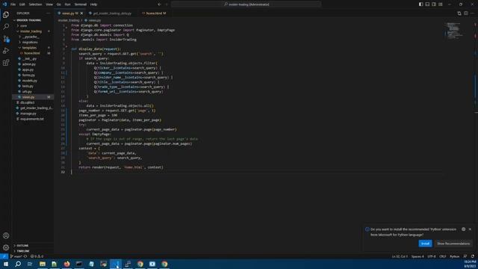Image resolution: width=478 pixels, height=269 pixels.
Task: Open the Run and Debug view
Action: [6, 51]
